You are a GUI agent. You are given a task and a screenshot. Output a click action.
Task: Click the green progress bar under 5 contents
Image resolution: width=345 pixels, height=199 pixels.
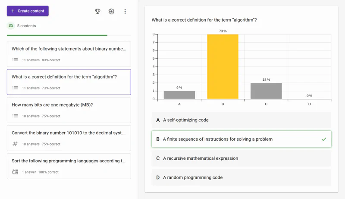tap(57, 35)
